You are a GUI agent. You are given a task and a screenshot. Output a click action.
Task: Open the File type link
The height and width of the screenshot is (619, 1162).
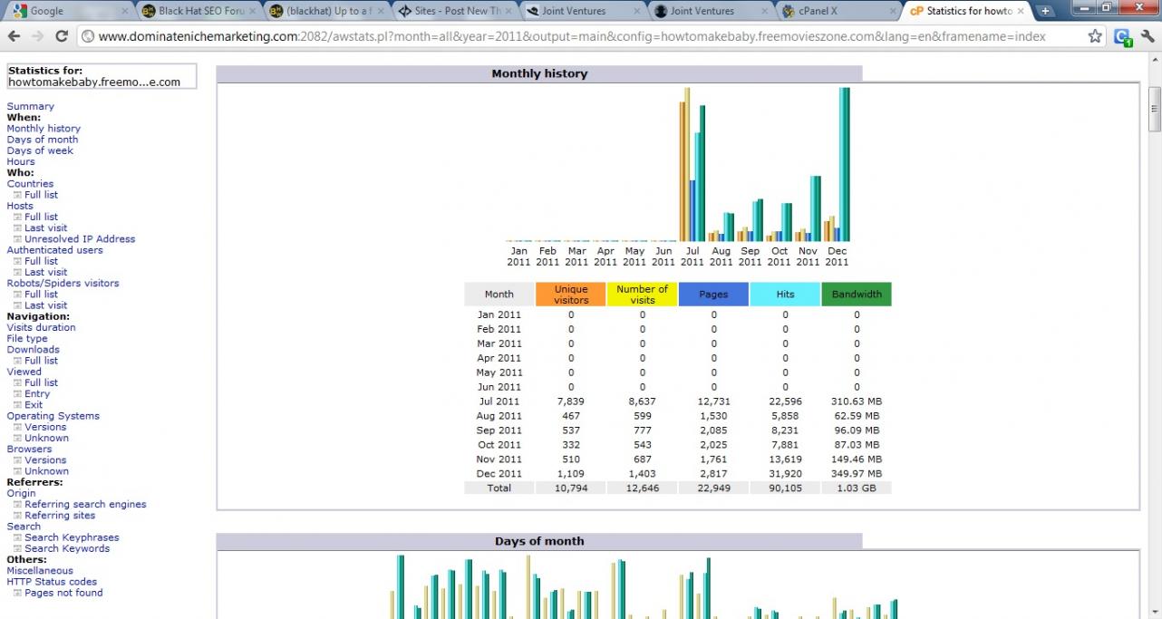pos(27,339)
